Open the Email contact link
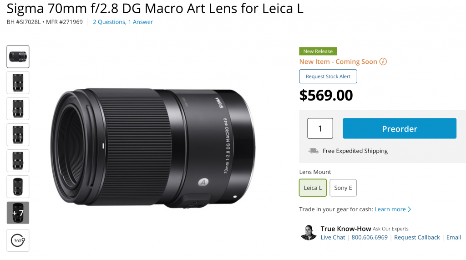The width and height of the screenshot is (466, 260). 454,237
